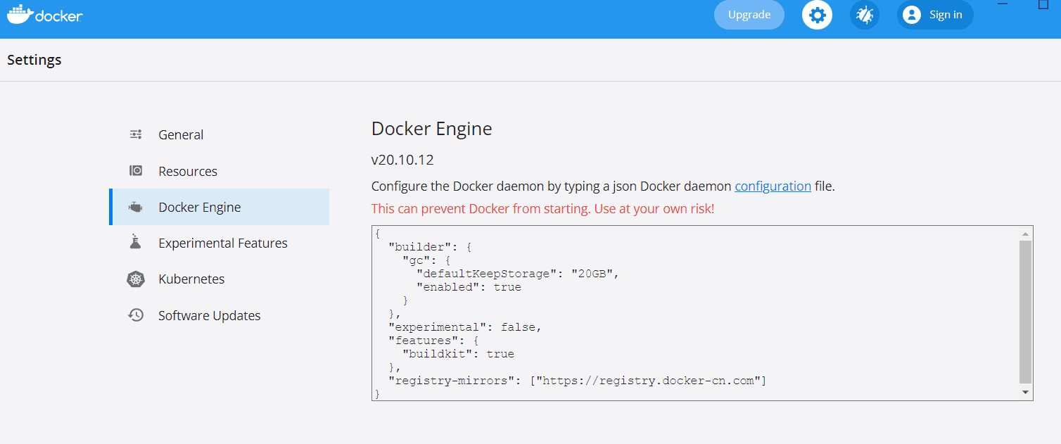Click the General sliders icon
This screenshot has height=444, width=1061.
click(136, 134)
